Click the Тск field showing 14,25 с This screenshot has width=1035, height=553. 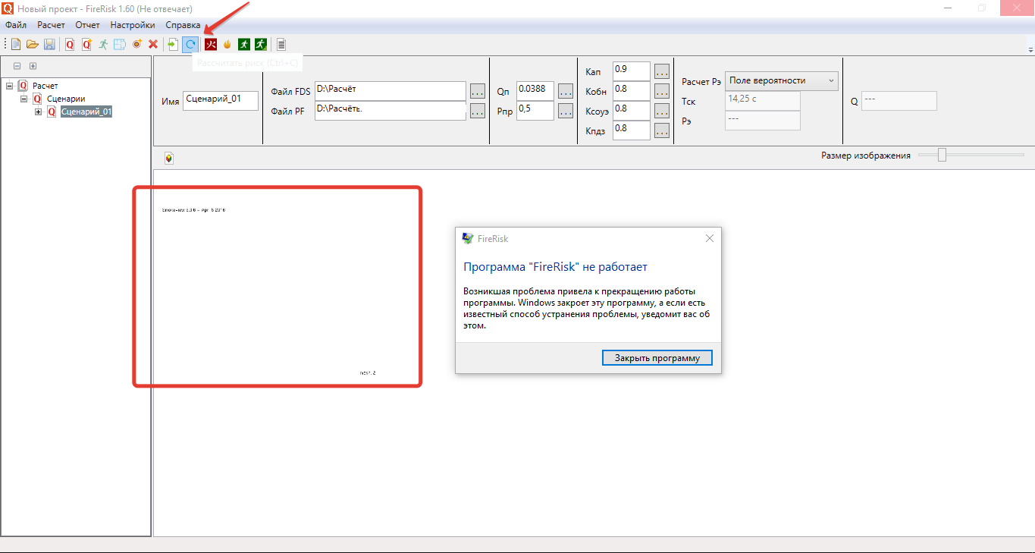tap(763, 101)
